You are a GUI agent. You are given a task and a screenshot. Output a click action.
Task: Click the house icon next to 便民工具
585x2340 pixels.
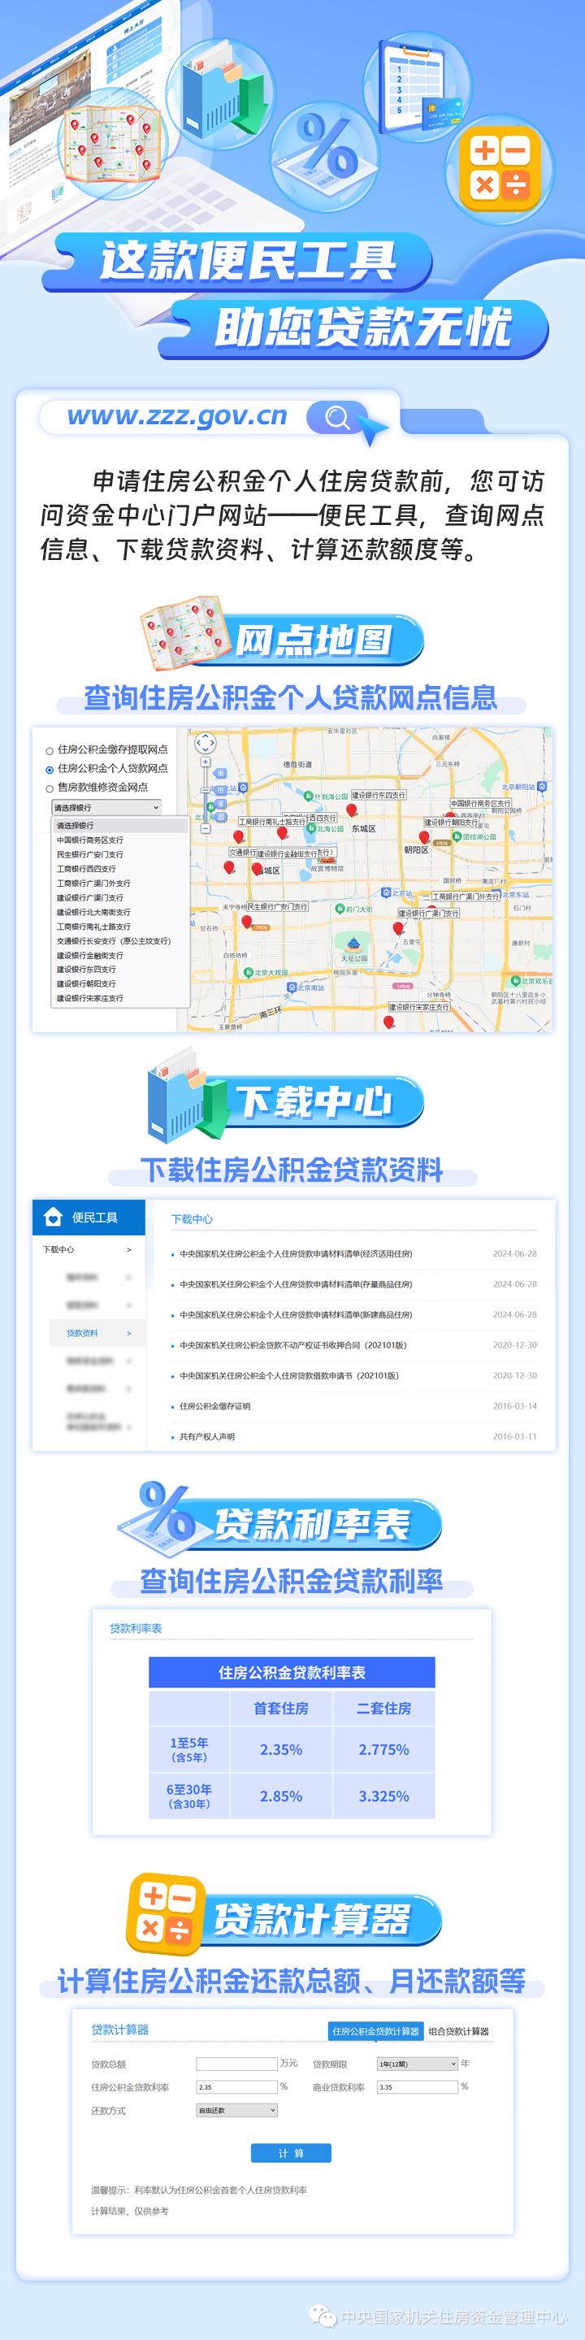point(53,1218)
